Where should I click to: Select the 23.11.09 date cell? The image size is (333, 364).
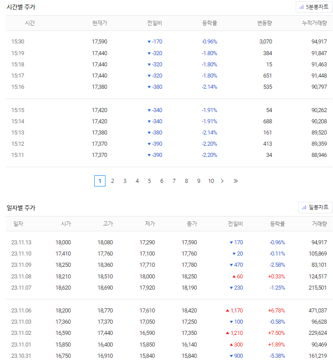(x=21, y=264)
